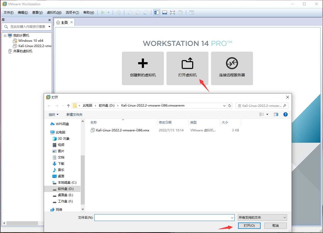
Task: Open the 文件(F) menu
Action: click(x=9, y=13)
